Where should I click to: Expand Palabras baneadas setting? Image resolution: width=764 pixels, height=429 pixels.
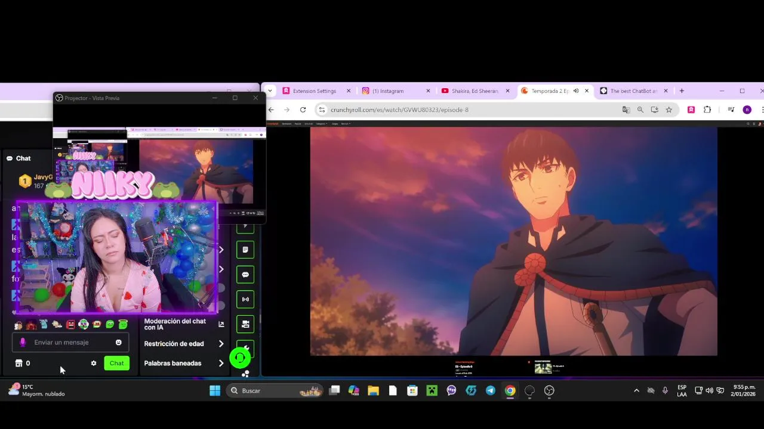tap(221, 363)
